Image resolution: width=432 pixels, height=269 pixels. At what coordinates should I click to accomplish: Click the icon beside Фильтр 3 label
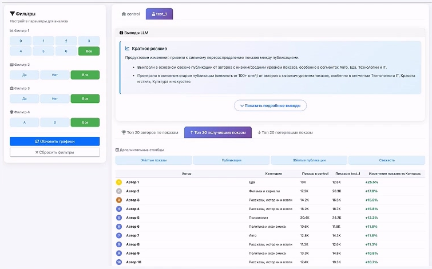click(11, 89)
